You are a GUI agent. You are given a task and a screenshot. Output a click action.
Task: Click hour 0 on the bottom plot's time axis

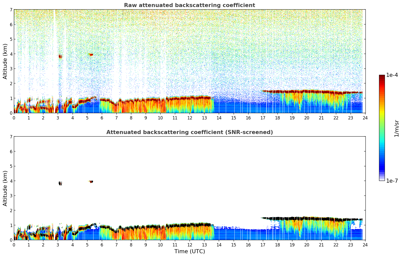pos(14,245)
